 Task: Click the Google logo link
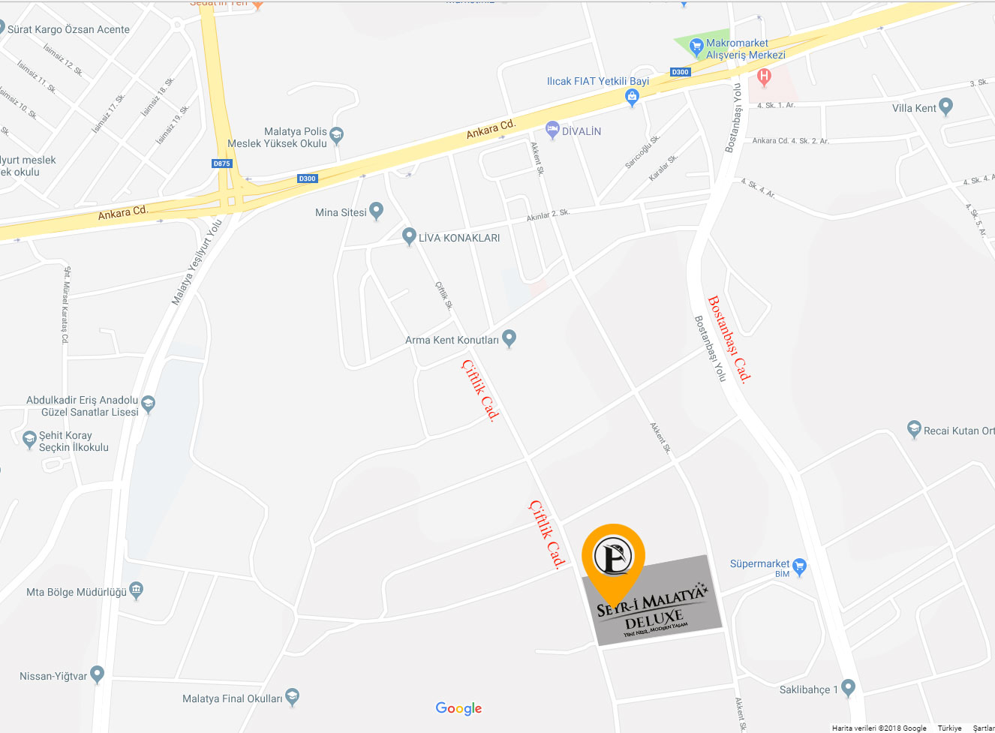click(459, 708)
